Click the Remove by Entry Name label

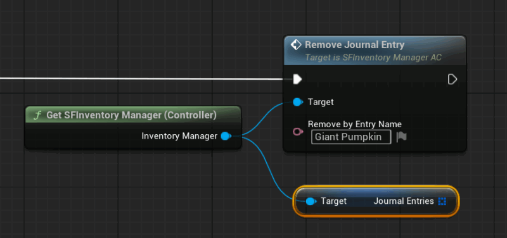point(355,124)
